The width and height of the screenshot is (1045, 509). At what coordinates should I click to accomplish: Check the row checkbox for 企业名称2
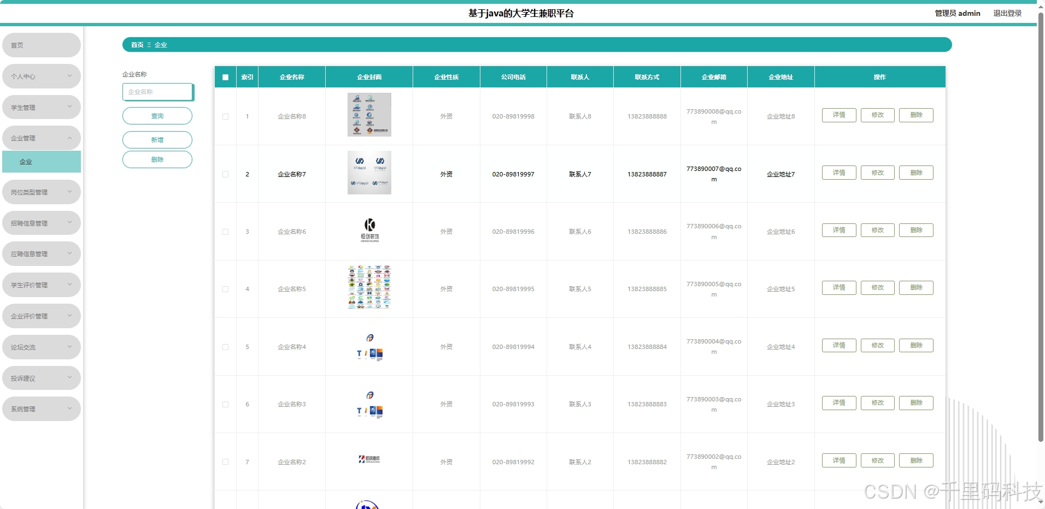(225, 462)
